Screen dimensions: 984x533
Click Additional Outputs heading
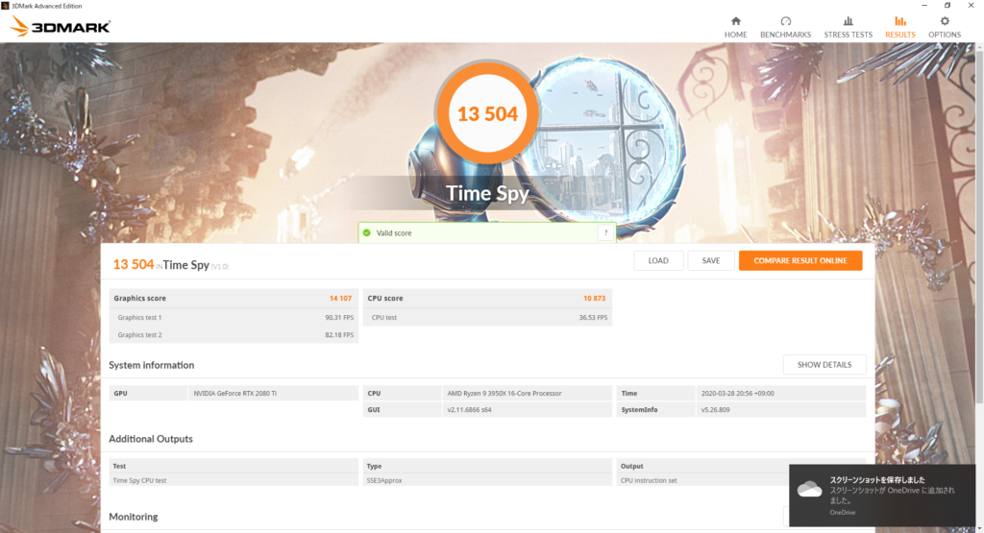point(151,439)
